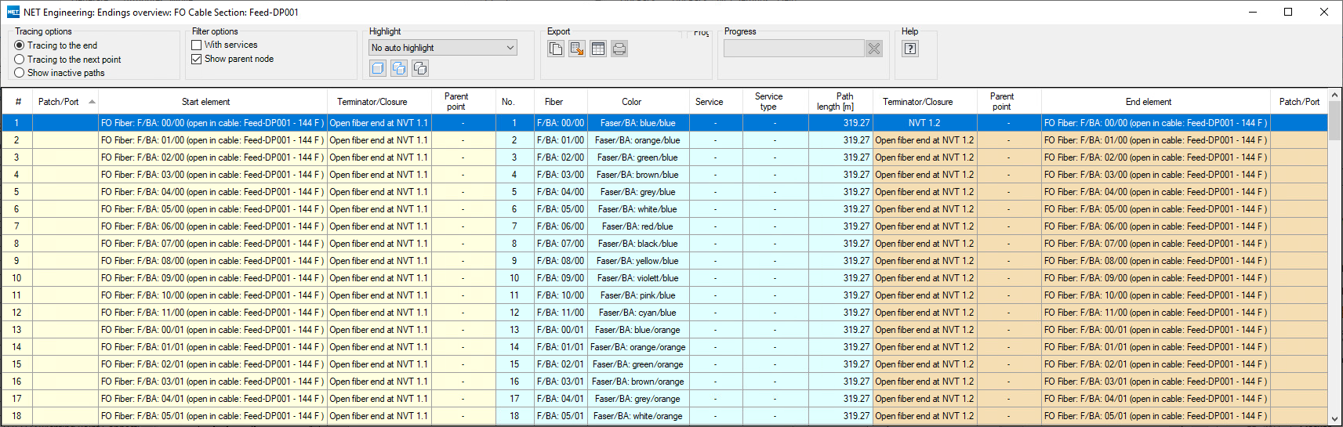Click the 'Color' column header
1343x427 pixels.
(x=631, y=102)
